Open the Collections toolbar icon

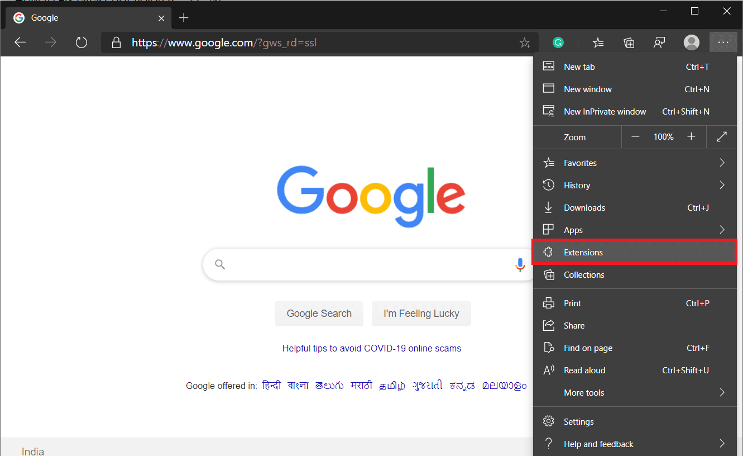[629, 42]
